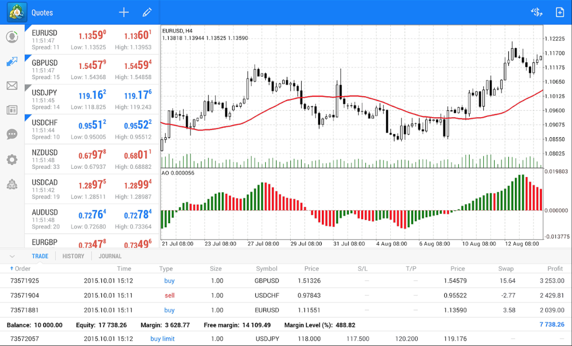Collapse the bottom panel with chevron

[12, 256]
